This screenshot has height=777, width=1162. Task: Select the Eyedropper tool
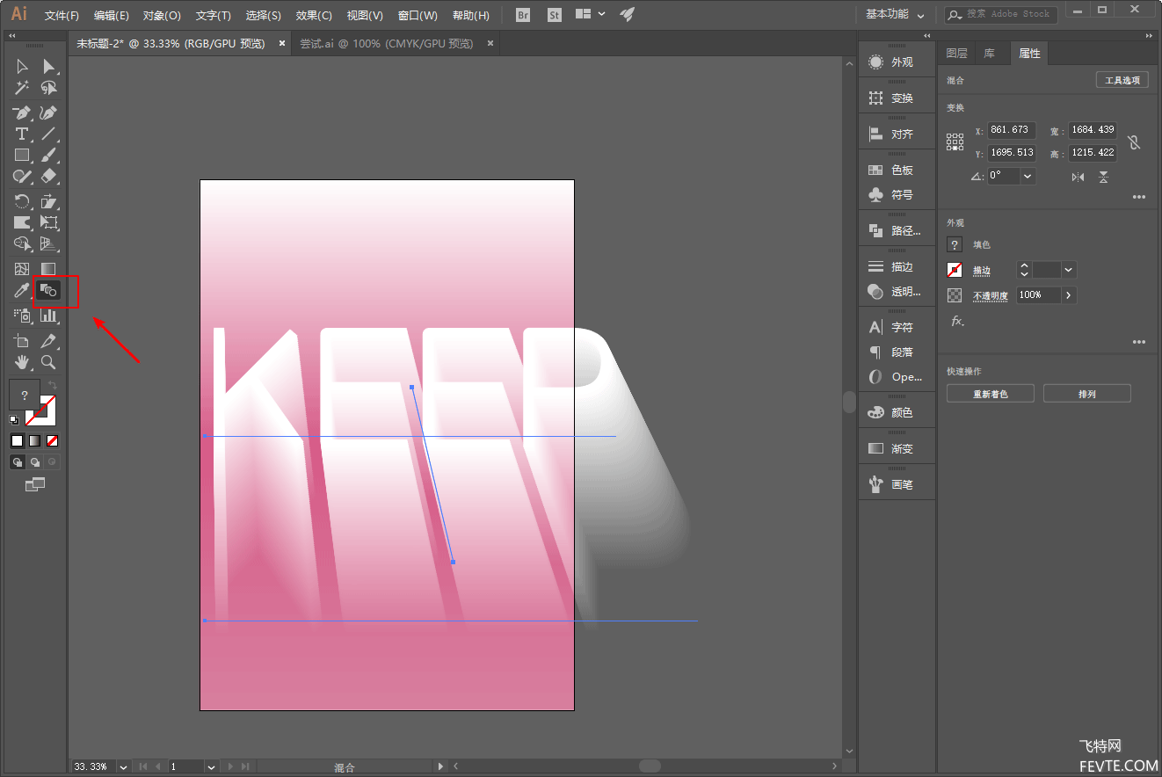(22, 291)
